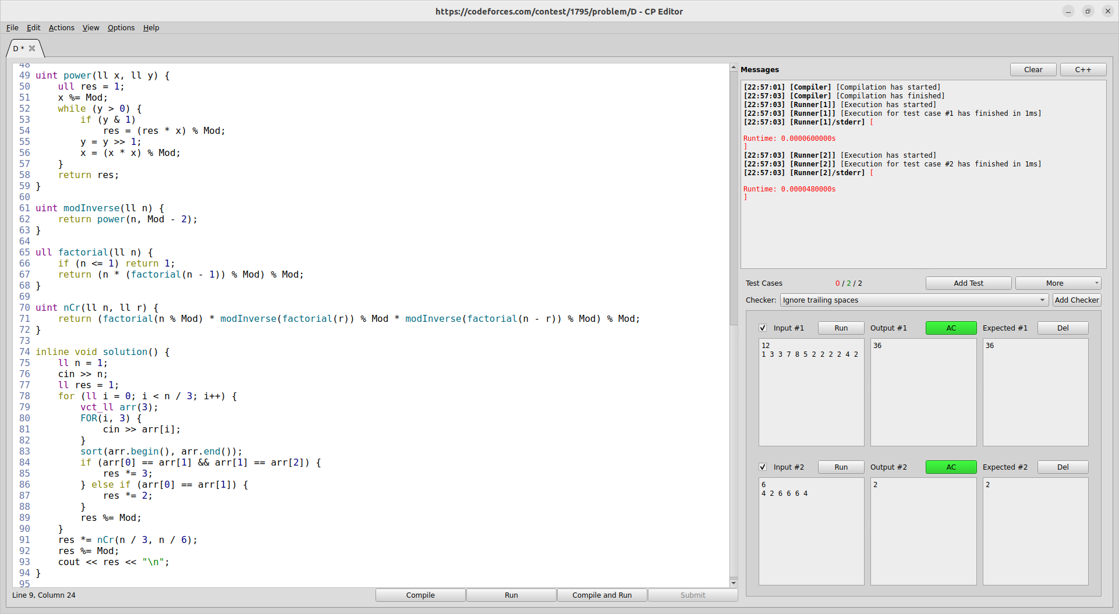Delete test case #1 with Del
This screenshot has width=1119, height=614.
tap(1062, 328)
